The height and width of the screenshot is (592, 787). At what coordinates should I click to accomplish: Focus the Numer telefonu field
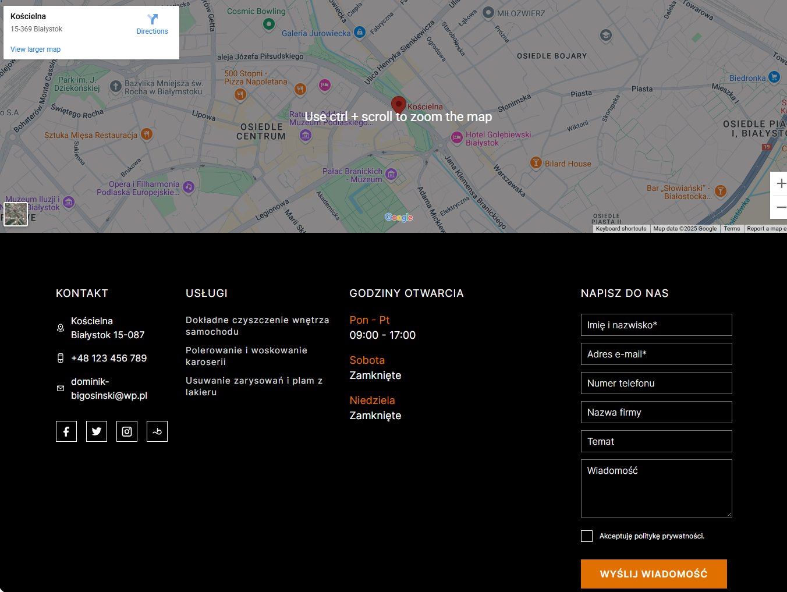657,383
